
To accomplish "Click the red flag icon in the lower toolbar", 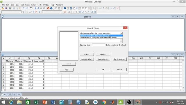I will click(36, 12).
